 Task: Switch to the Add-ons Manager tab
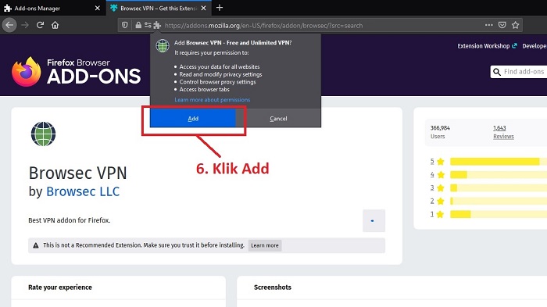pos(52,8)
